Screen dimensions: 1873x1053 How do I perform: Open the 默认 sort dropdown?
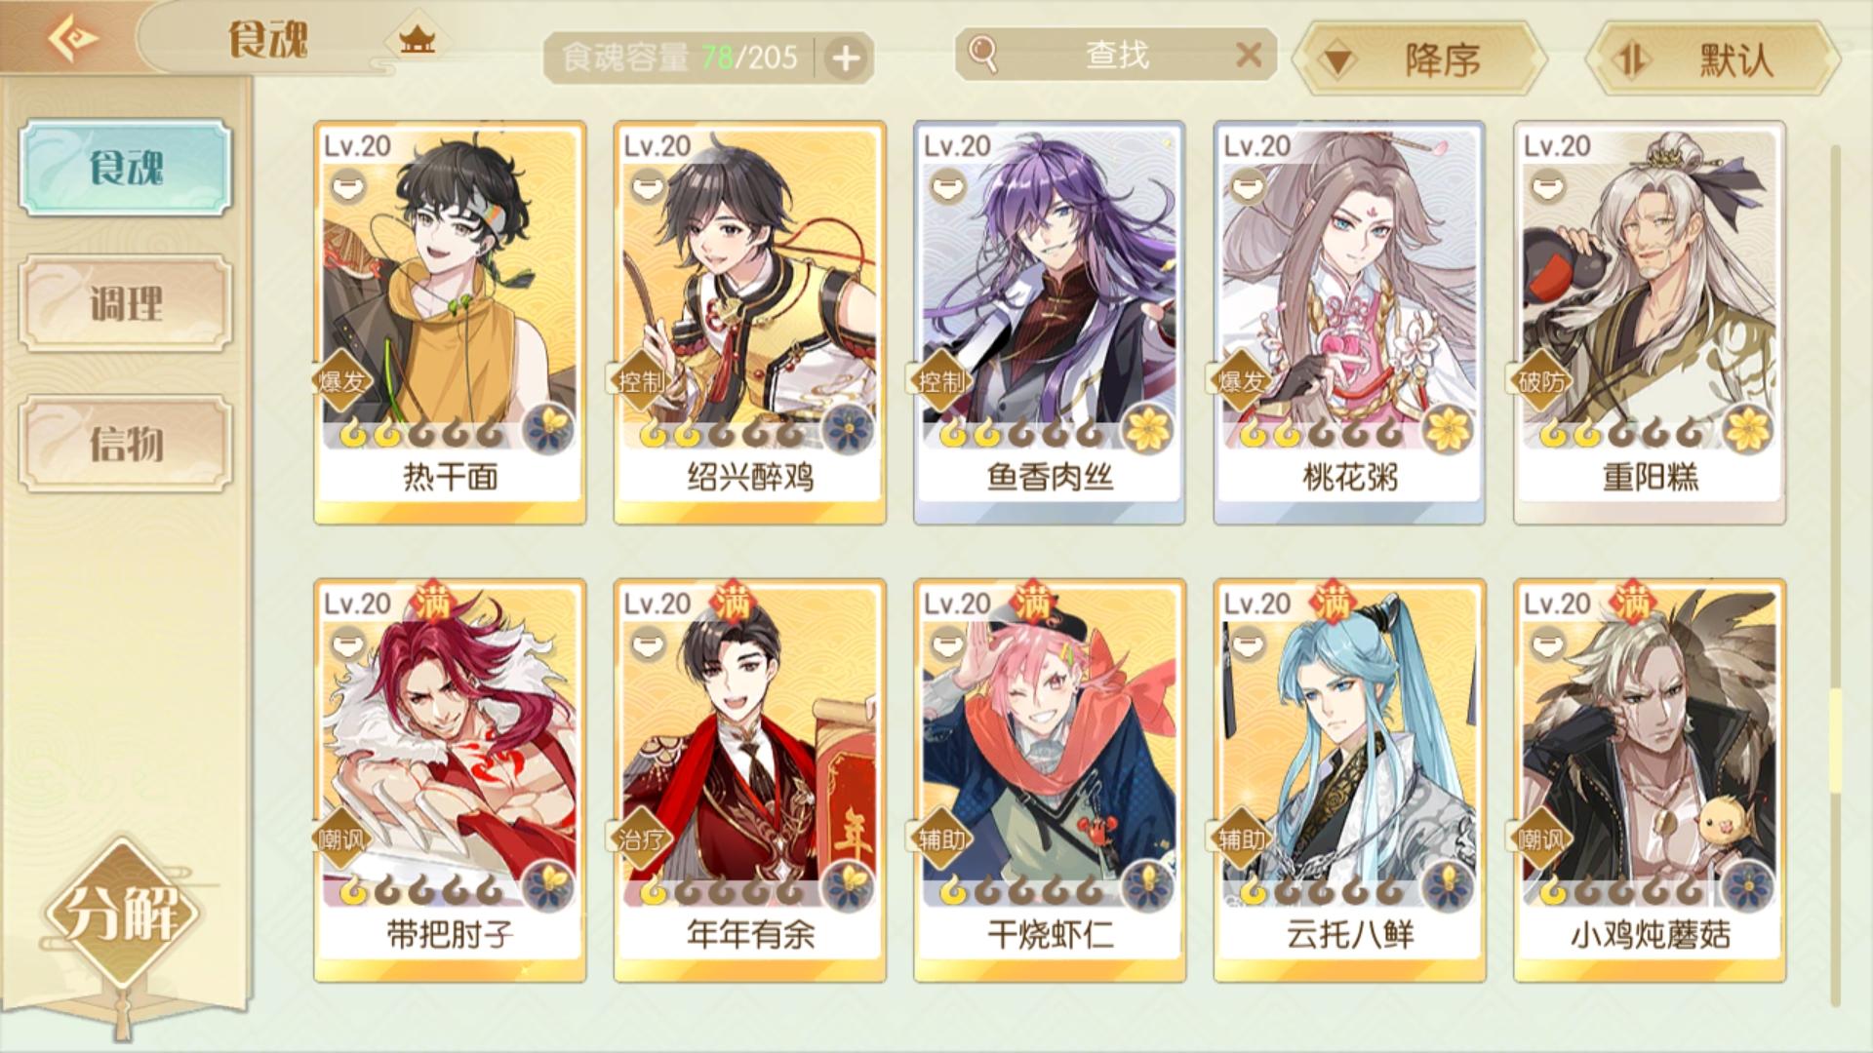coord(1713,60)
